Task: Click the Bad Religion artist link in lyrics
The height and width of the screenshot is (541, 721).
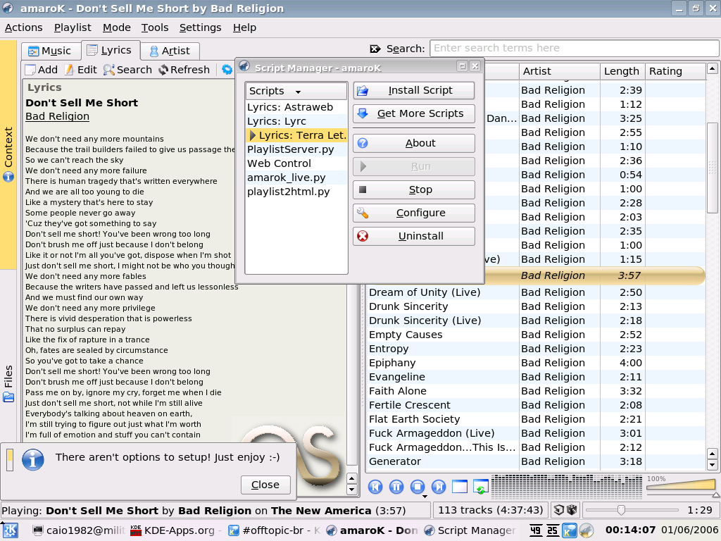Action: click(x=58, y=116)
